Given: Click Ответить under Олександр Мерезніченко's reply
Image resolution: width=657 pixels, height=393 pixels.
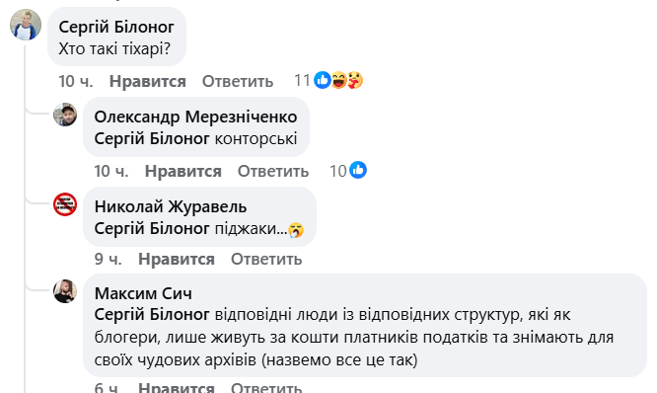Looking at the screenshot, I should pyautogui.click(x=273, y=171).
